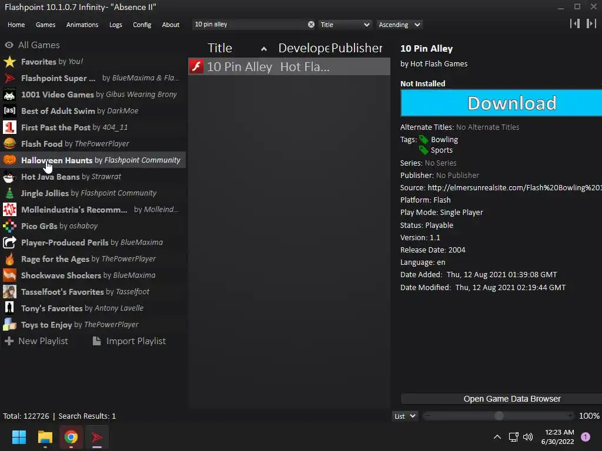Click the Player-Produced Perils share icon
This screenshot has height=451, width=602.
[x=9, y=243]
